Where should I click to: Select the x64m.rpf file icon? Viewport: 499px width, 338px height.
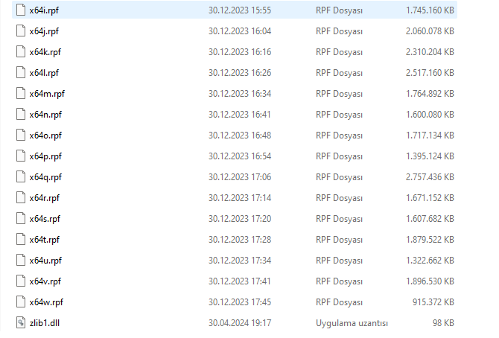(21, 94)
